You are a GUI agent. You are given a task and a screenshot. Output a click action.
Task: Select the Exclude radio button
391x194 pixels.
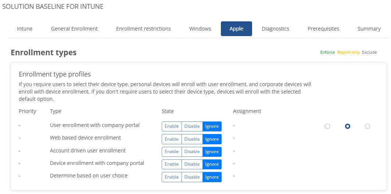pos(367,126)
